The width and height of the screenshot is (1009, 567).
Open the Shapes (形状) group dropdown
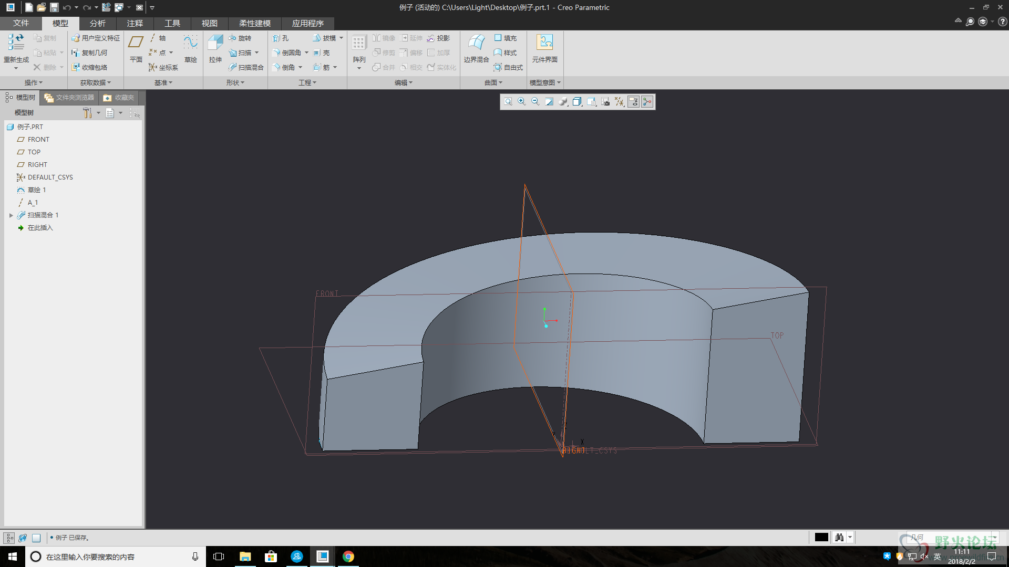tap(235, 82)
